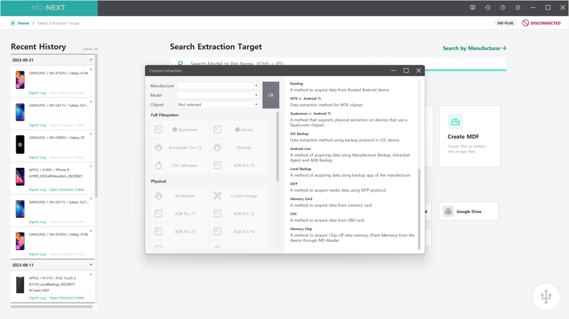Click the monitor icon in title bar
The height and width of the screenshot is (319, 569).
(472, 8)
